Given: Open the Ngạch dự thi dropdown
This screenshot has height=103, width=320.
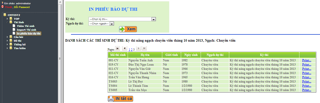Looking at the screenshot, I should (101, 23).
